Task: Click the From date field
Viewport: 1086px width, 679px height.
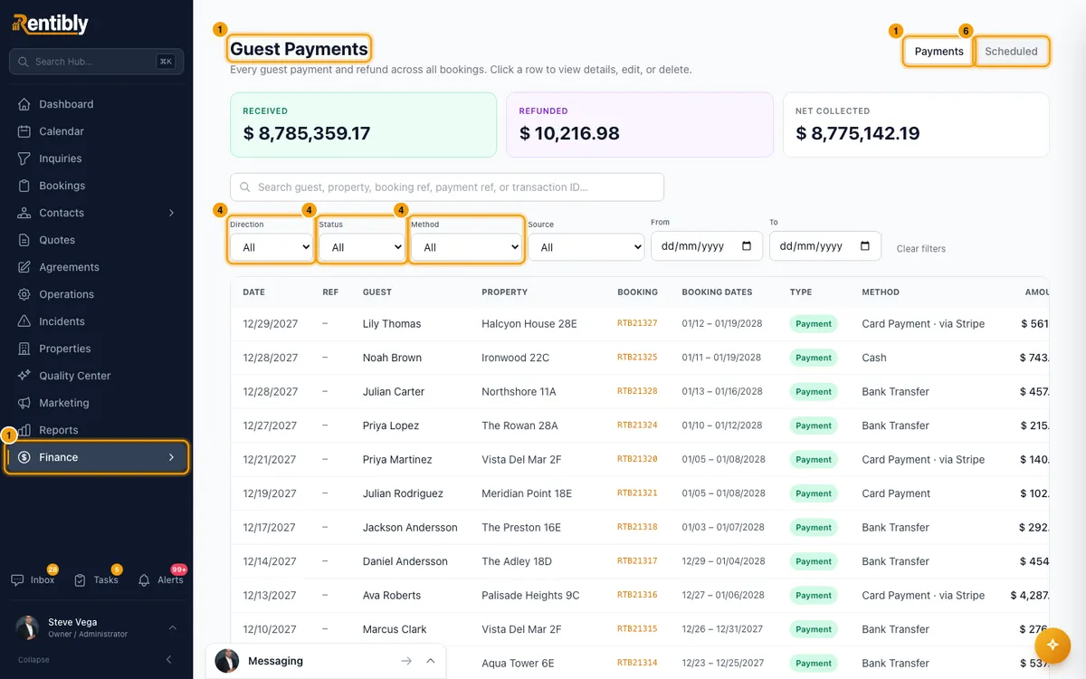Action: pyautogui.click(x=707, y=246)
